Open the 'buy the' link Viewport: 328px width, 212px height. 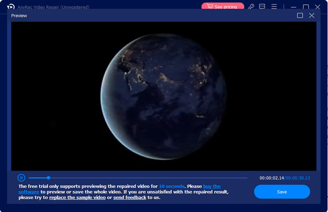pyautogui.click(x=212, y=186)
